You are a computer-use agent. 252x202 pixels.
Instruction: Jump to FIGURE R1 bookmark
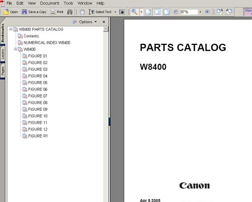[38, 136]
